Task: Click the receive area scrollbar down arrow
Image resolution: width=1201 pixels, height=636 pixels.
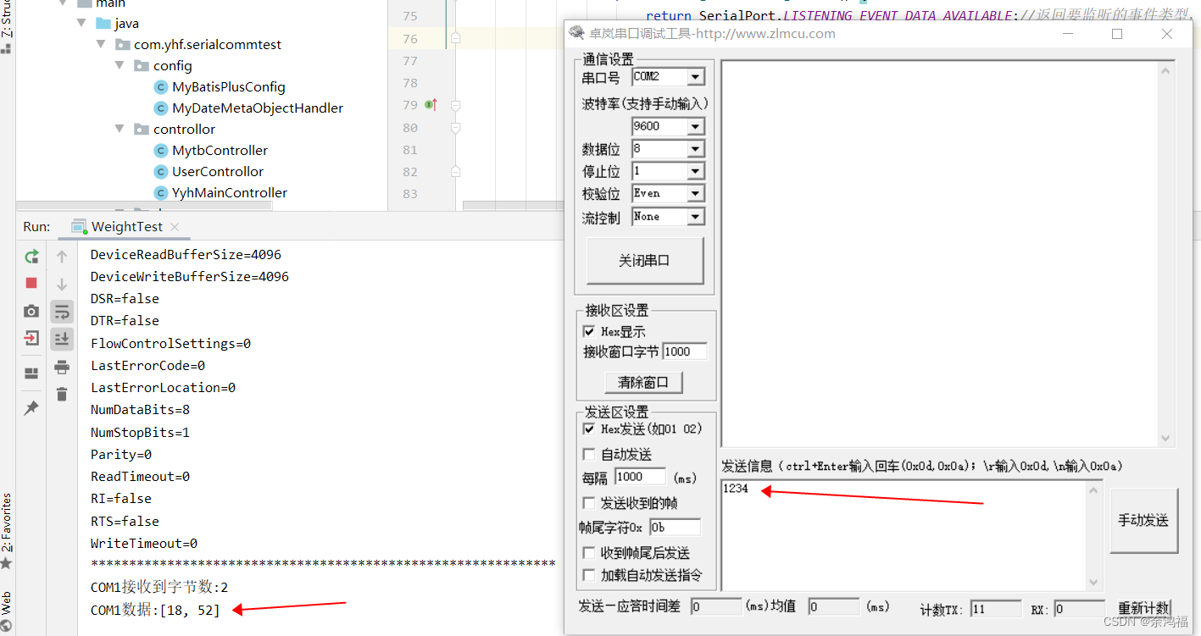Action: click(1166, 438)
